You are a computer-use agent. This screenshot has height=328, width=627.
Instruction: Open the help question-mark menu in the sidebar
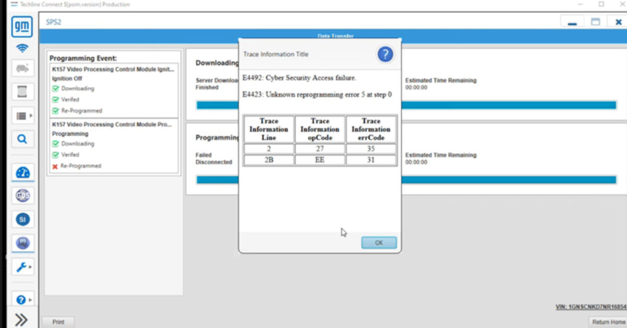point(22,300)
